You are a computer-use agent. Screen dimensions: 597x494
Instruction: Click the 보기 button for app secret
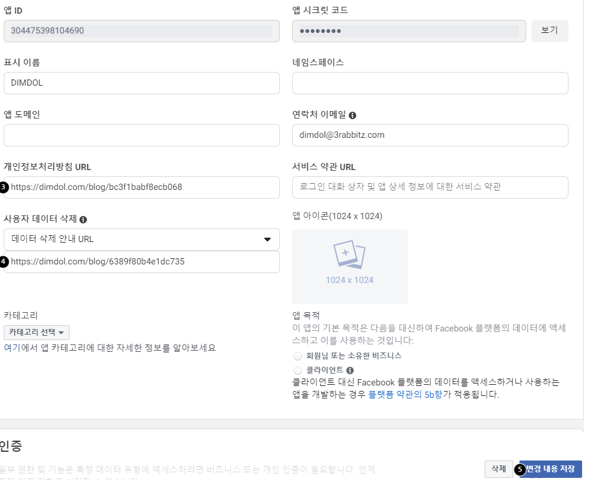(x=549, y=31)
